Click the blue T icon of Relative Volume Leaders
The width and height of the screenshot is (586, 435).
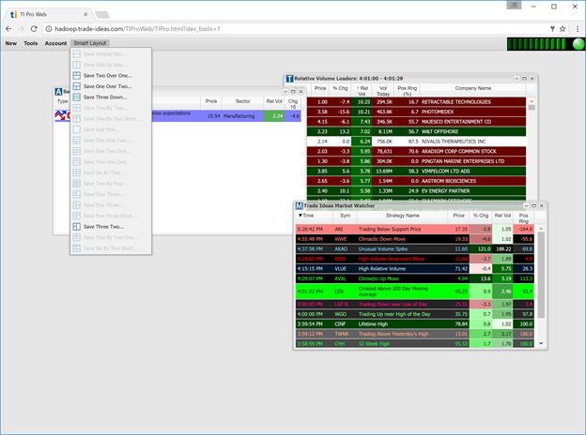pyautogui.click(x=289, y=79)
